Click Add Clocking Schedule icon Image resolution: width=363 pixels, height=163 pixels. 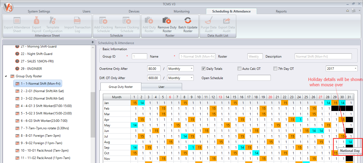(x=103, y=21)
